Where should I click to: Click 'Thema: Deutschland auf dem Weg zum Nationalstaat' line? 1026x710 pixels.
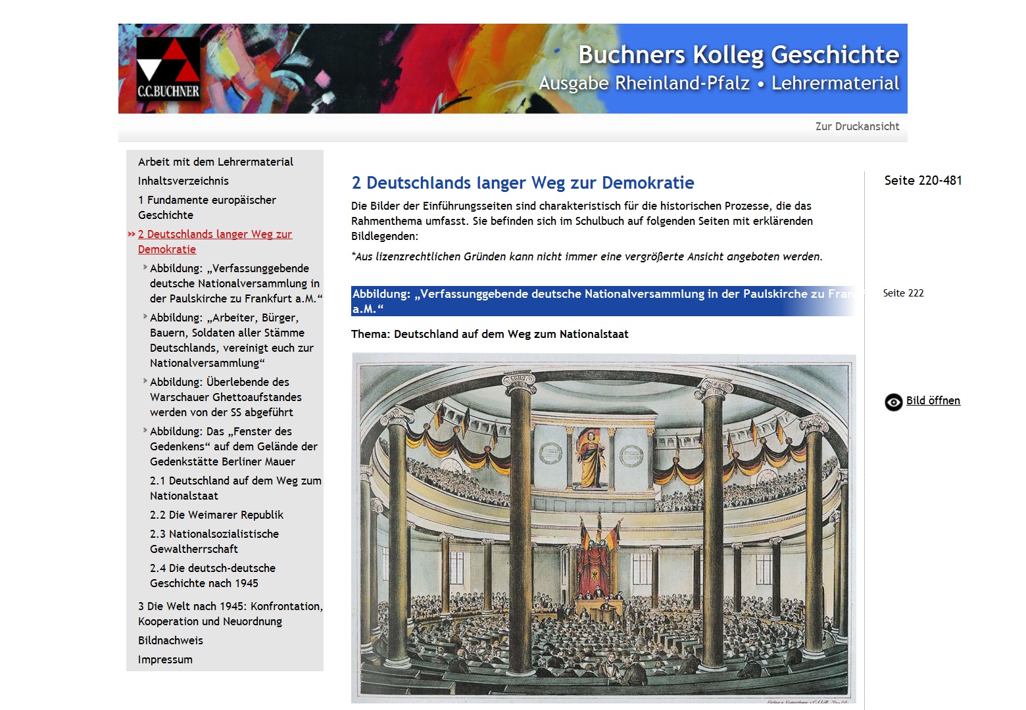click(489, 334)
